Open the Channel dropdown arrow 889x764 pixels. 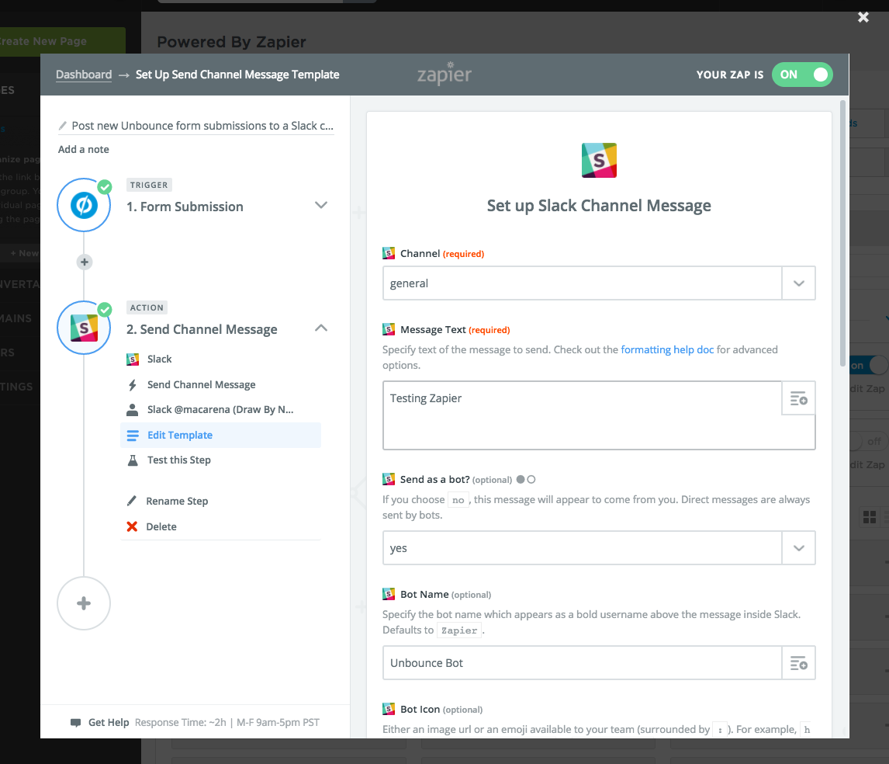tap(798, 283)
